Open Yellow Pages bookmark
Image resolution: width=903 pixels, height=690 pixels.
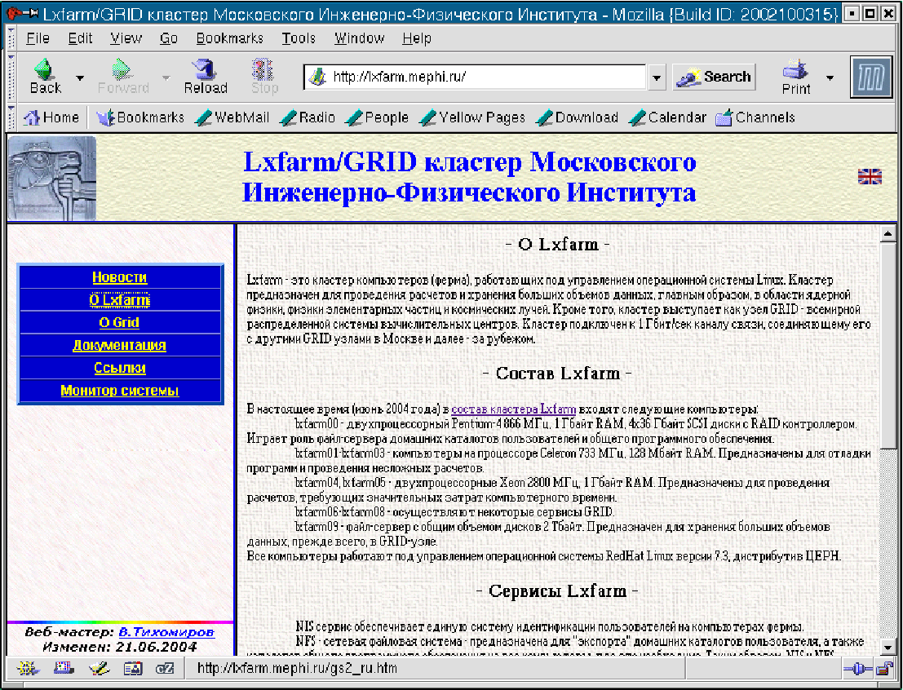(472, 117)
